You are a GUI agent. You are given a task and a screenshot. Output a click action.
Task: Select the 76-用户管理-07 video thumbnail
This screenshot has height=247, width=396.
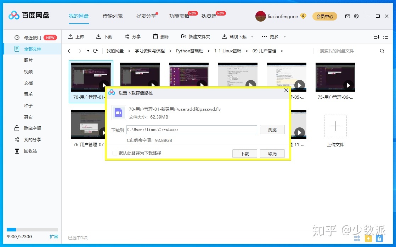pyautogui.click(x=88, y=125)
